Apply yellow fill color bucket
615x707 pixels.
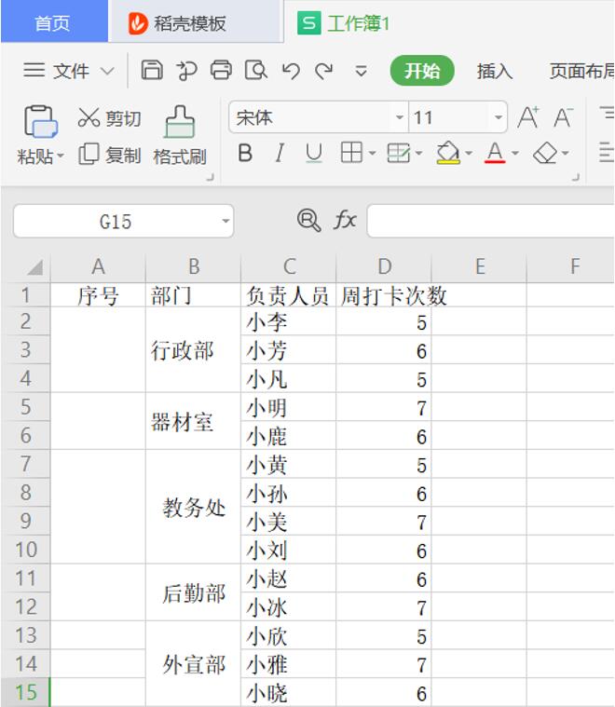(448, 153)
